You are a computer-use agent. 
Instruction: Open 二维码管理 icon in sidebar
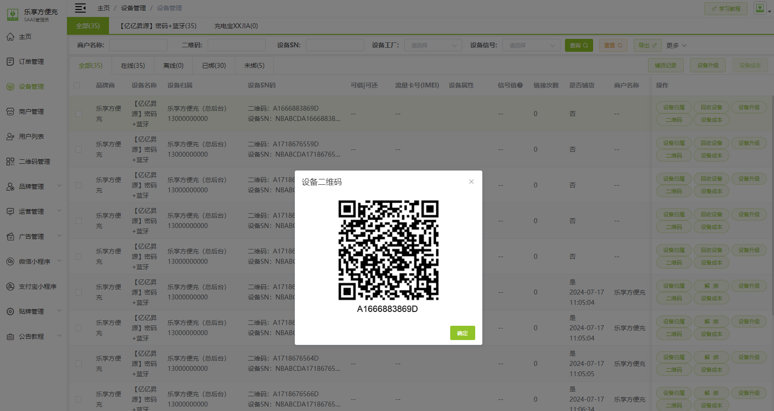10,162
